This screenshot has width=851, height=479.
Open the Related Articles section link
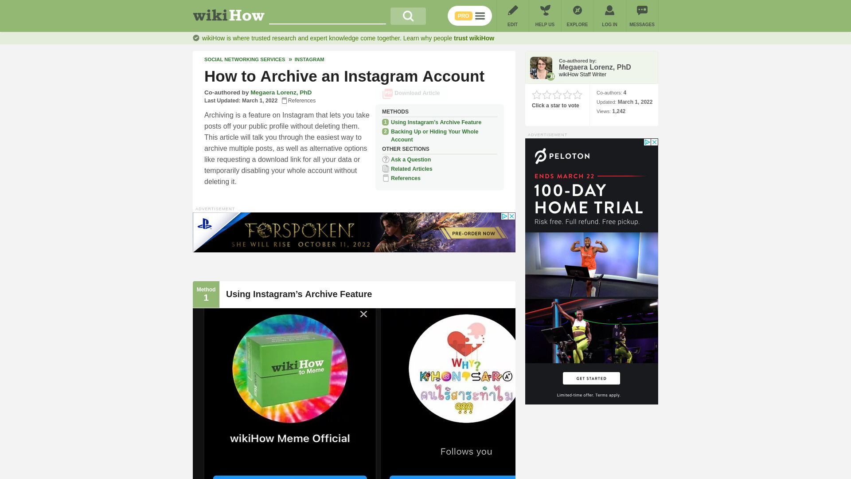[x=411, y=169]
